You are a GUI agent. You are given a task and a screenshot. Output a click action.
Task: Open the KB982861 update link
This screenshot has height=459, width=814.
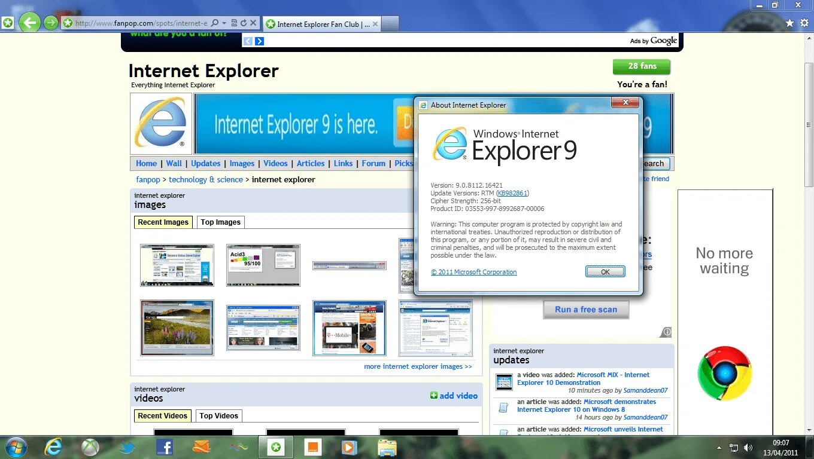[x=514, y=193]
